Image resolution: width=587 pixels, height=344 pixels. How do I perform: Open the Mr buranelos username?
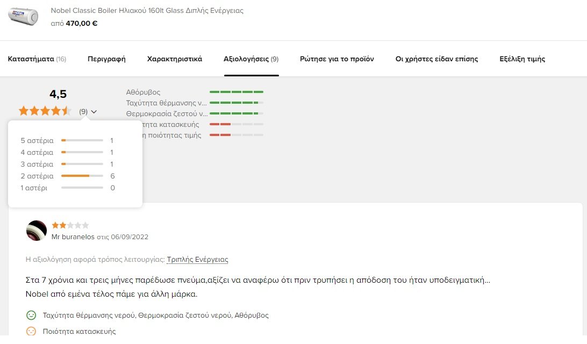click(x=73, y=237)
